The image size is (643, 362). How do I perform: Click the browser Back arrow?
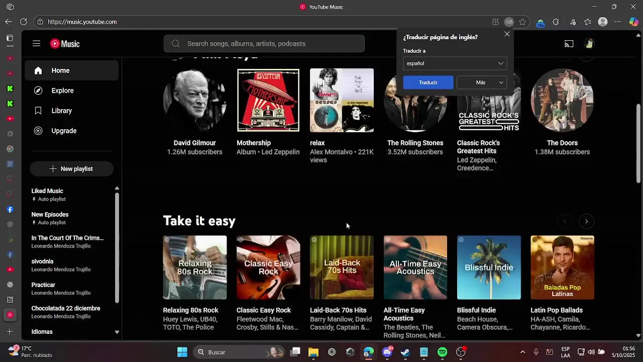(x=8, y=22)
